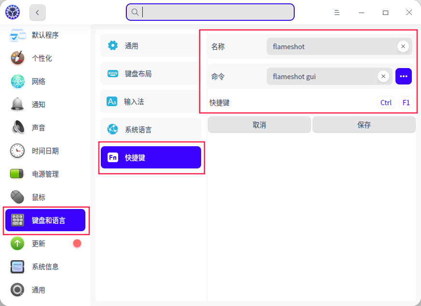Click the Ctrl shortcut key badge
Screen dimensions: 421x306
click(386, 103)
